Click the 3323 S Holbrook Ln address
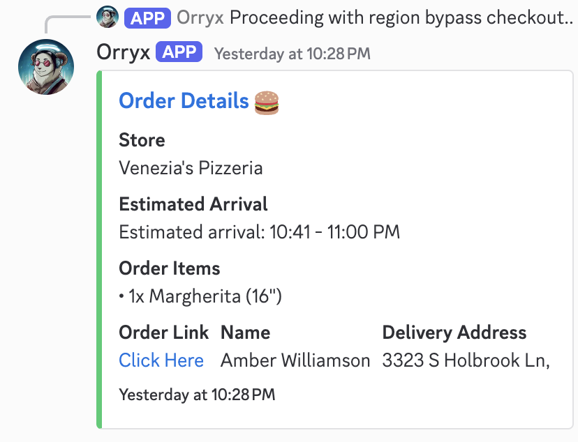 coord(466,360)
